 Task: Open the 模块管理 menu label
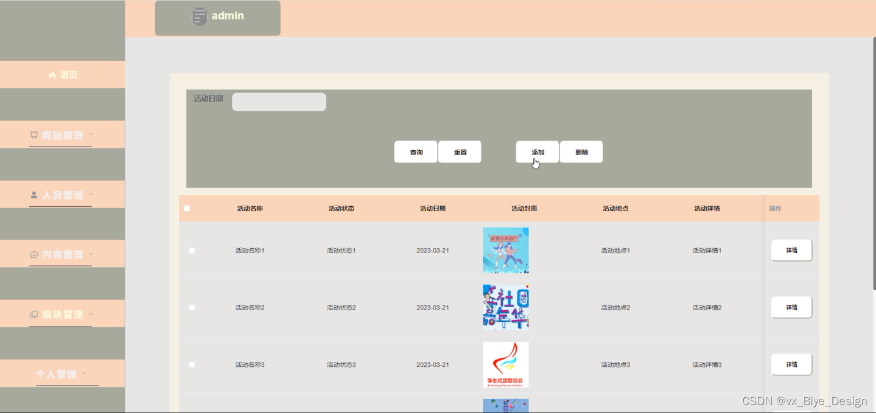63,314
